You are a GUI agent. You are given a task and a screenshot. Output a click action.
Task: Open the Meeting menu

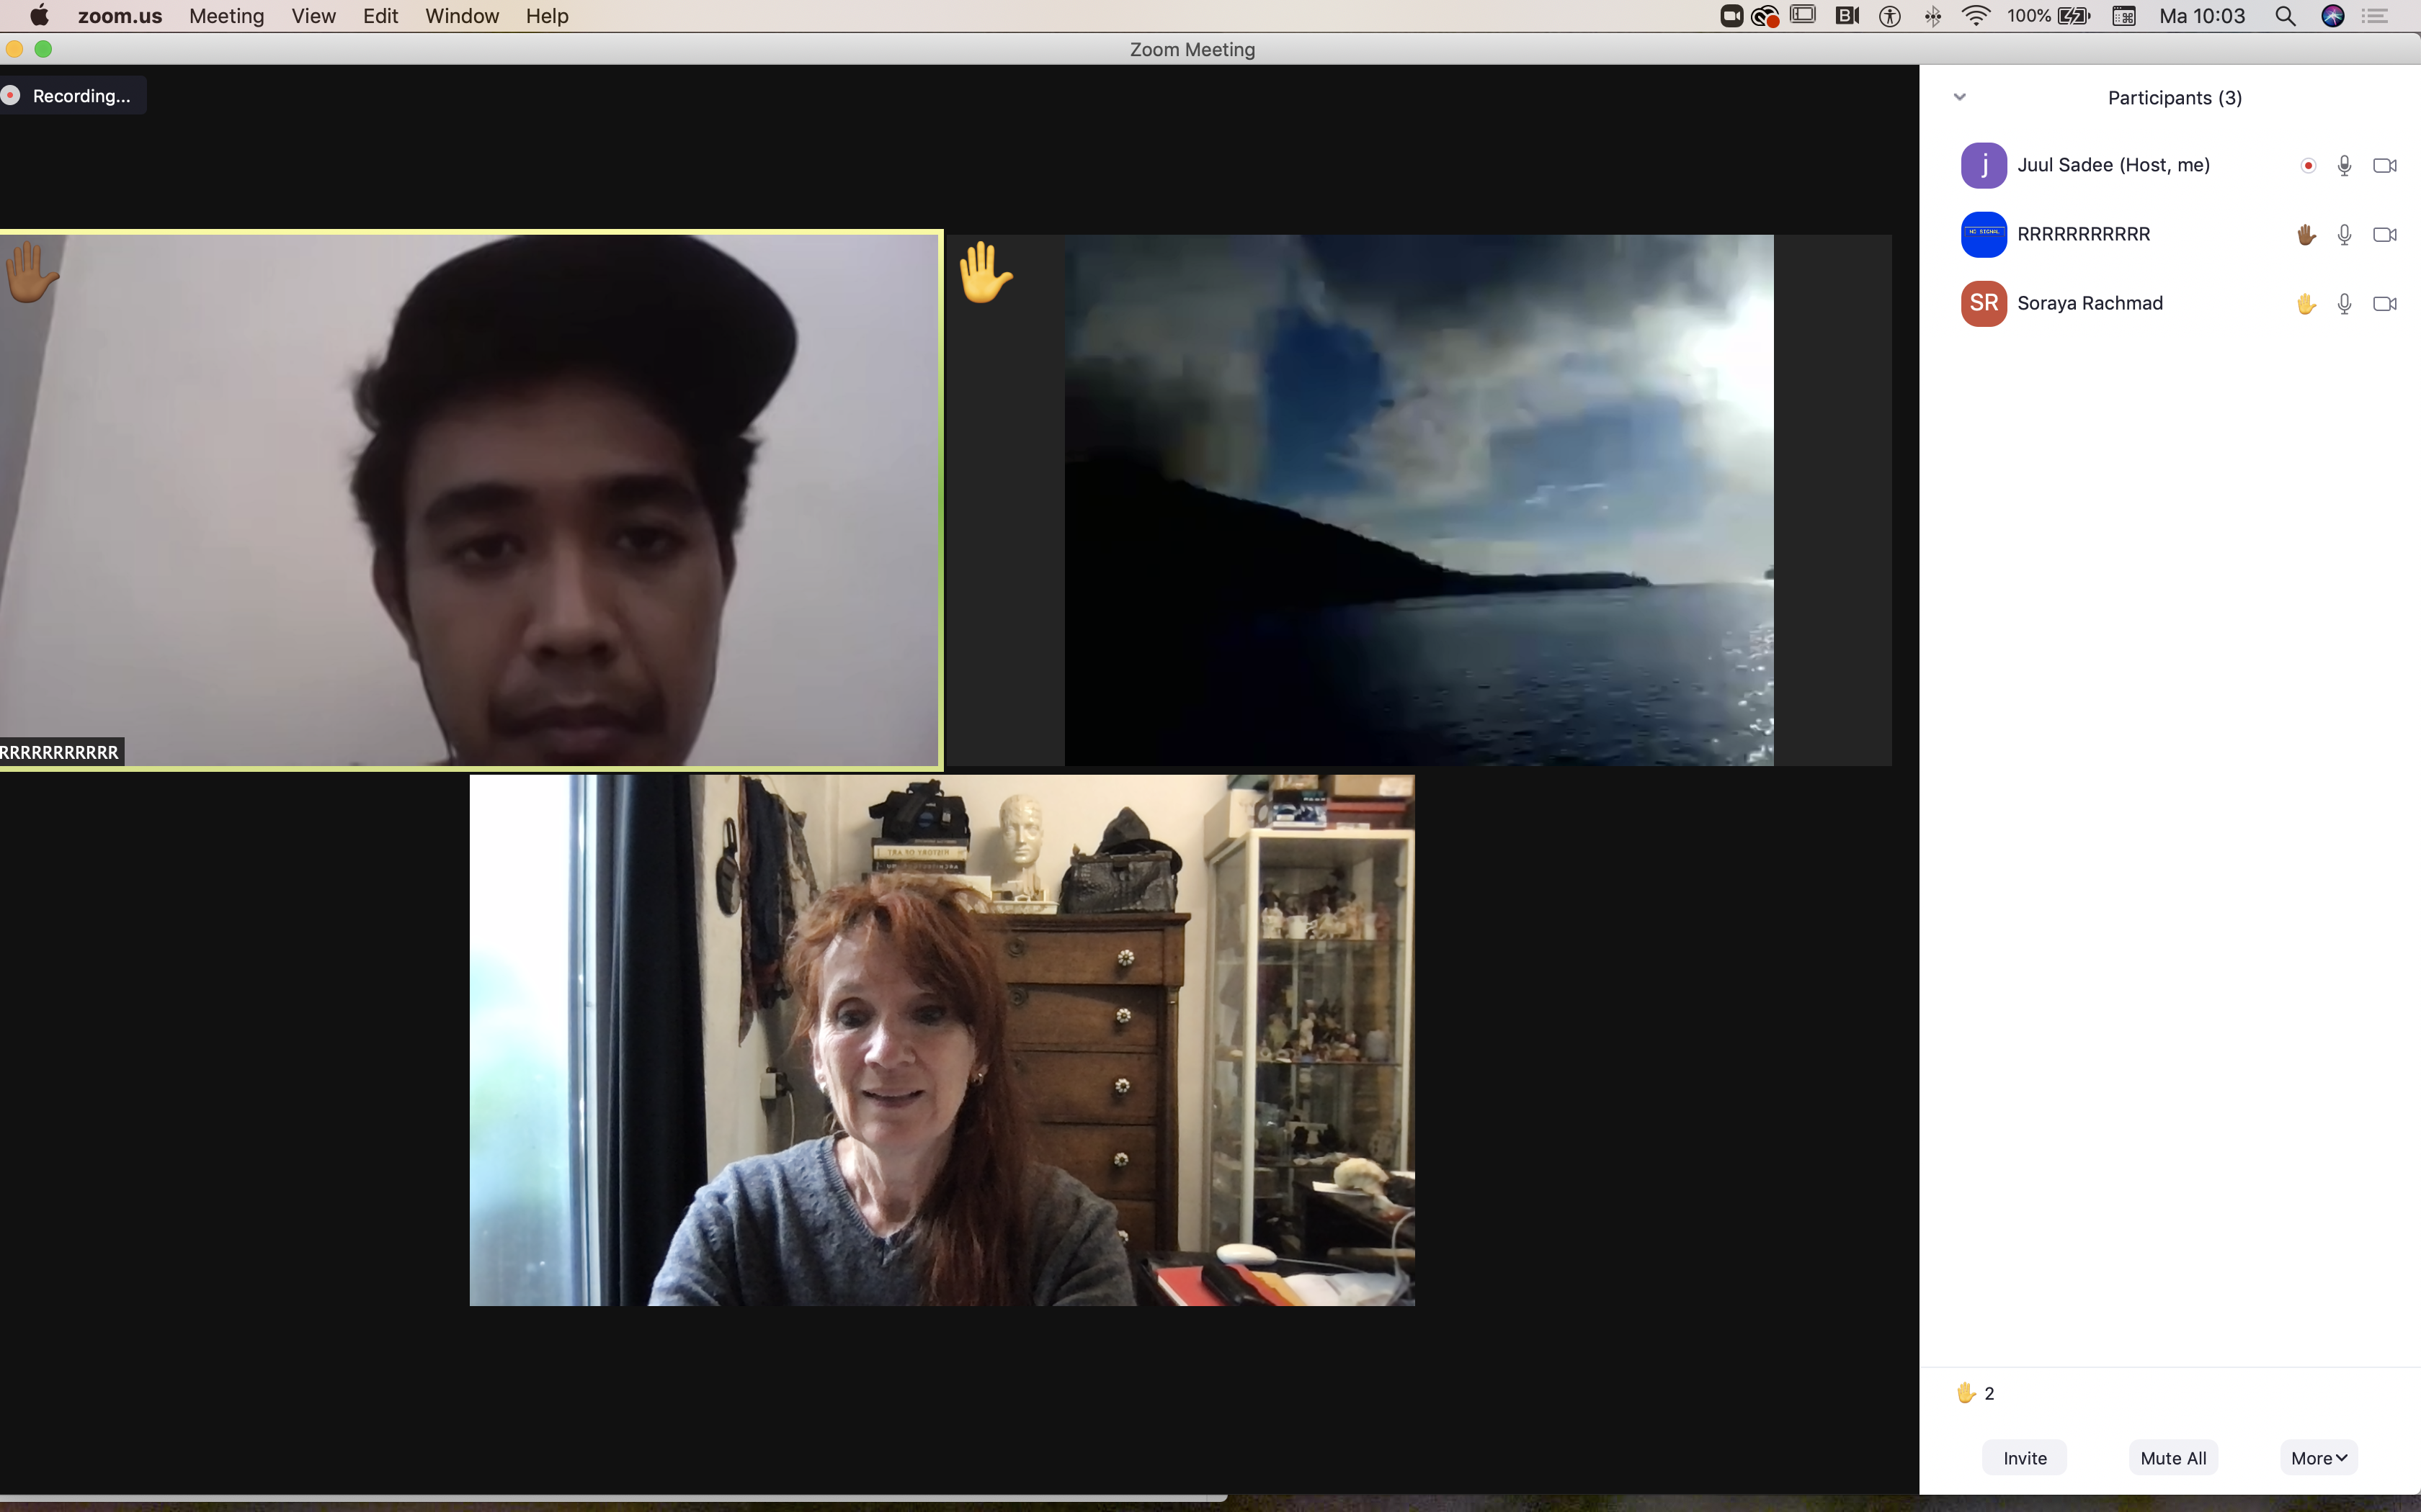tap(226, 16)
